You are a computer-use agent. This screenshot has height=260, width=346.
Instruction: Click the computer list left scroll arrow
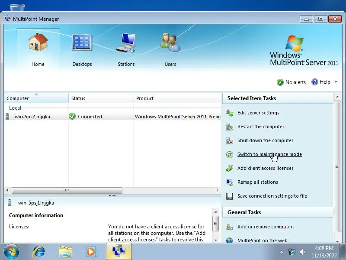point(7,190)
